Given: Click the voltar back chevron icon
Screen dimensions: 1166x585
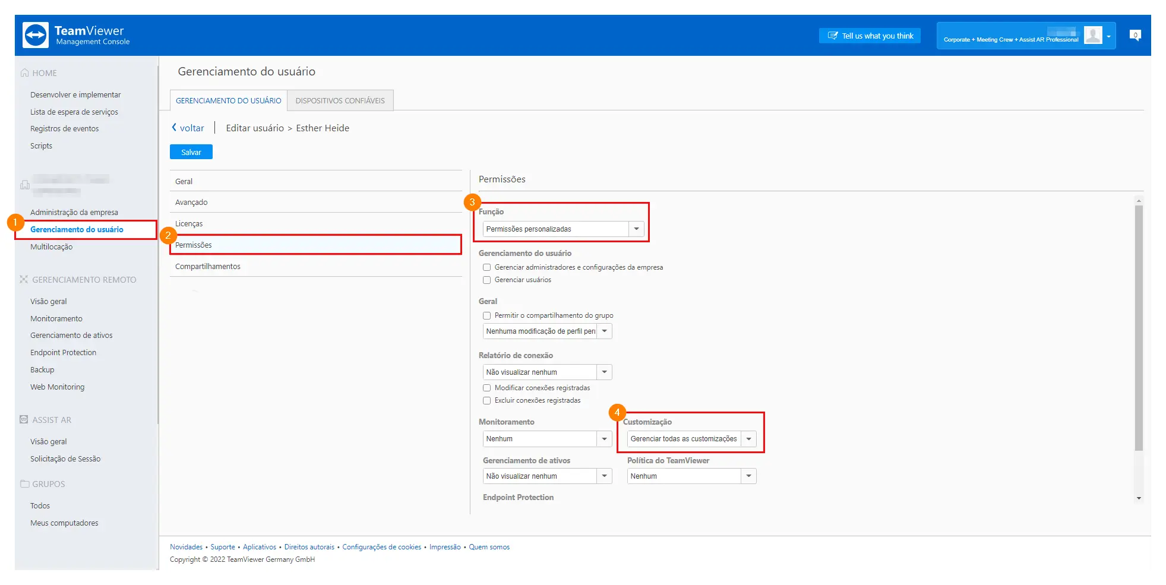Looking at the screenshot, I should (174, 127).
